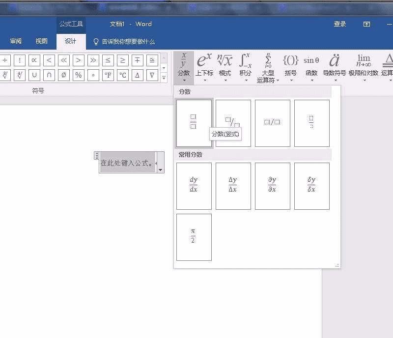Insert the much greater than symbol

pos(93,60)
